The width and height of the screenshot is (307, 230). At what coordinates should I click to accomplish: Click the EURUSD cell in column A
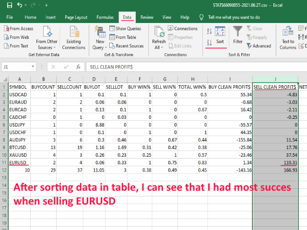click(19, 162)
